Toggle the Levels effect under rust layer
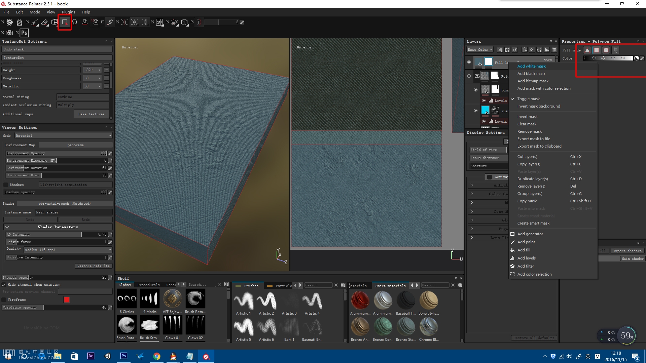646x363 pixels. pyautogui.click(x=484, y=121)
